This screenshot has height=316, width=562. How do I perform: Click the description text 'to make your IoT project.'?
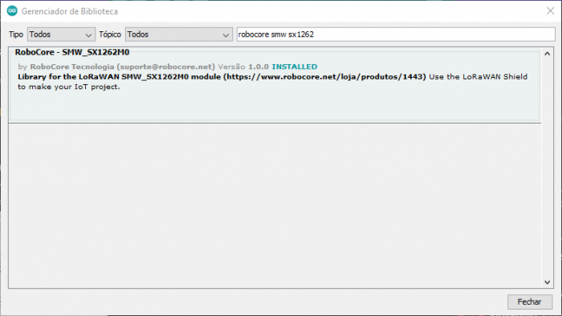click(x=69, y=87)
